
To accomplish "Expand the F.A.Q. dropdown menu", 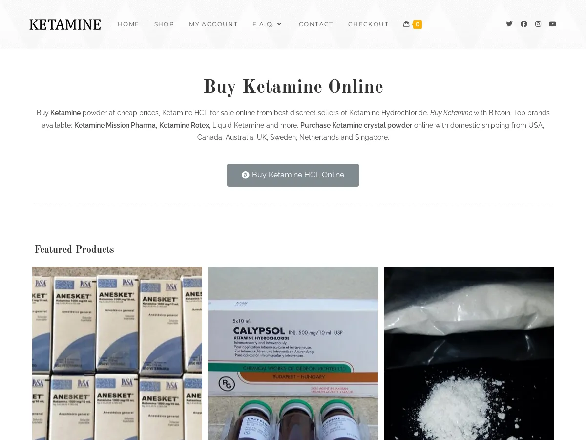I will (x=263, y=24).
